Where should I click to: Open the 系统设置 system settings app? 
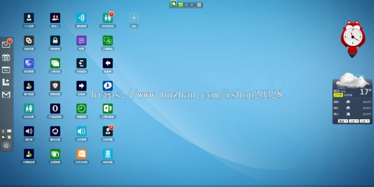[29, 41]
